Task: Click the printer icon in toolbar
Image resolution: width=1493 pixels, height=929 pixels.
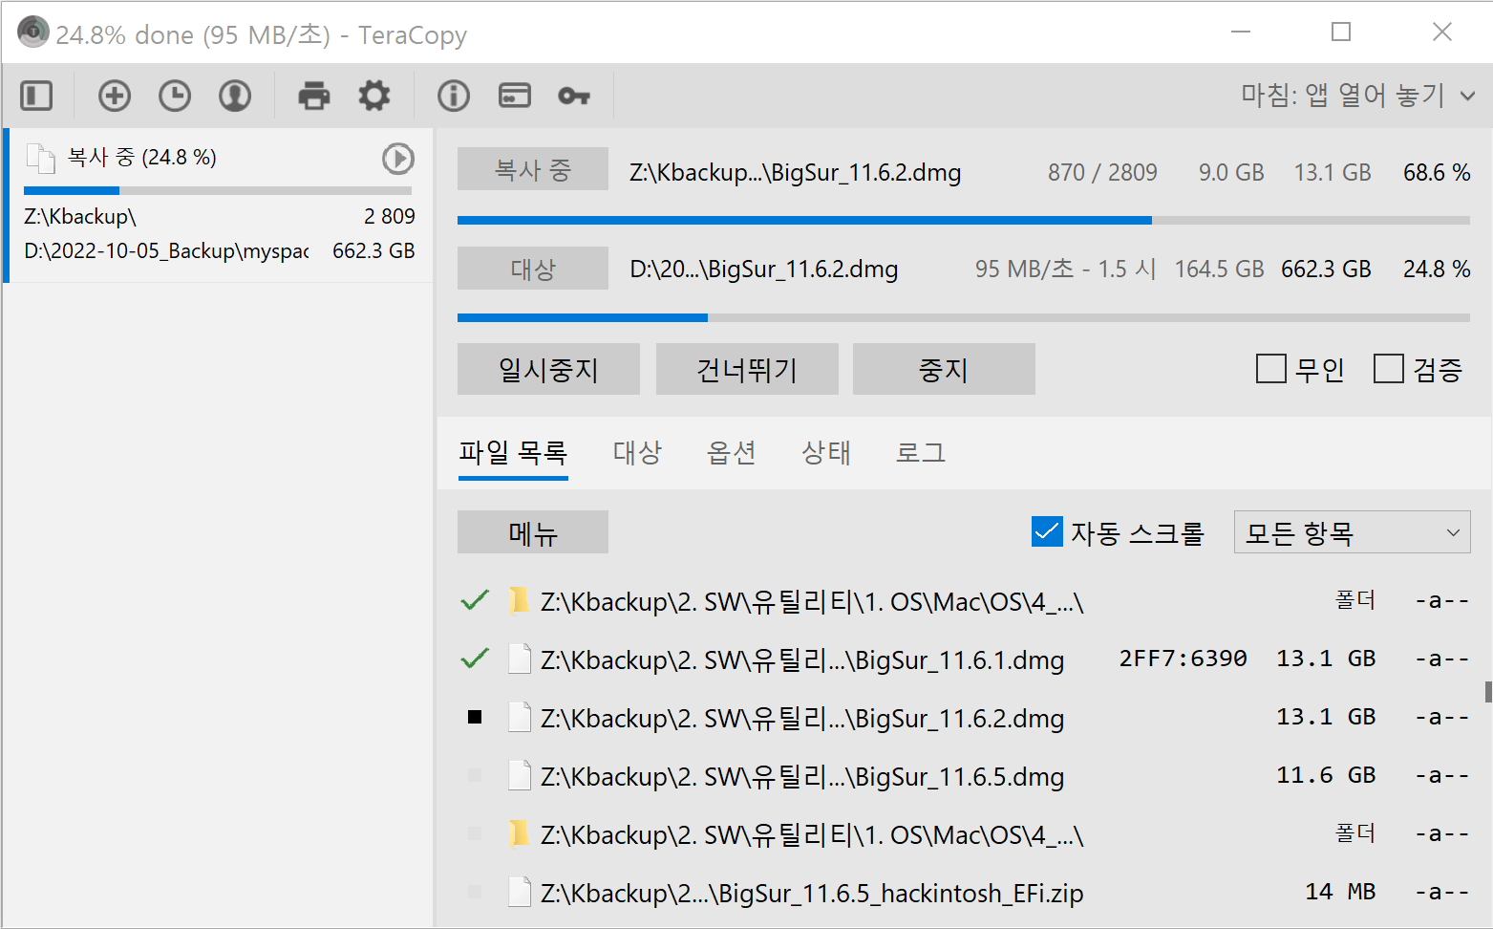Action: point(313,96)
